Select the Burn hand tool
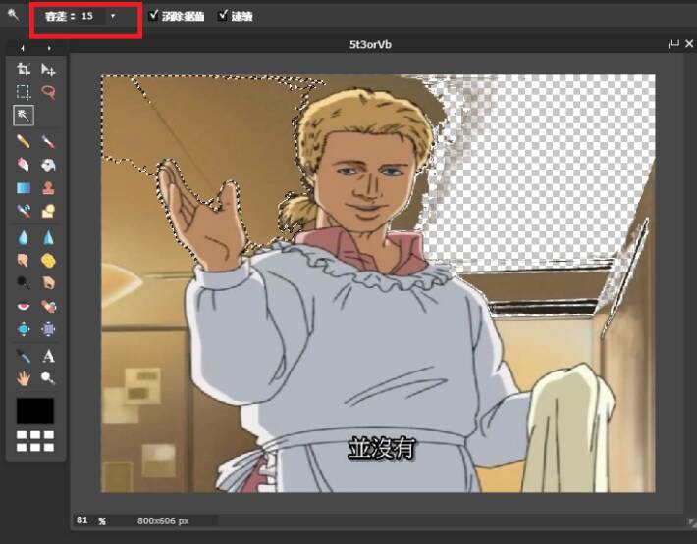This screenshot has width=697, height=544. 48,282
